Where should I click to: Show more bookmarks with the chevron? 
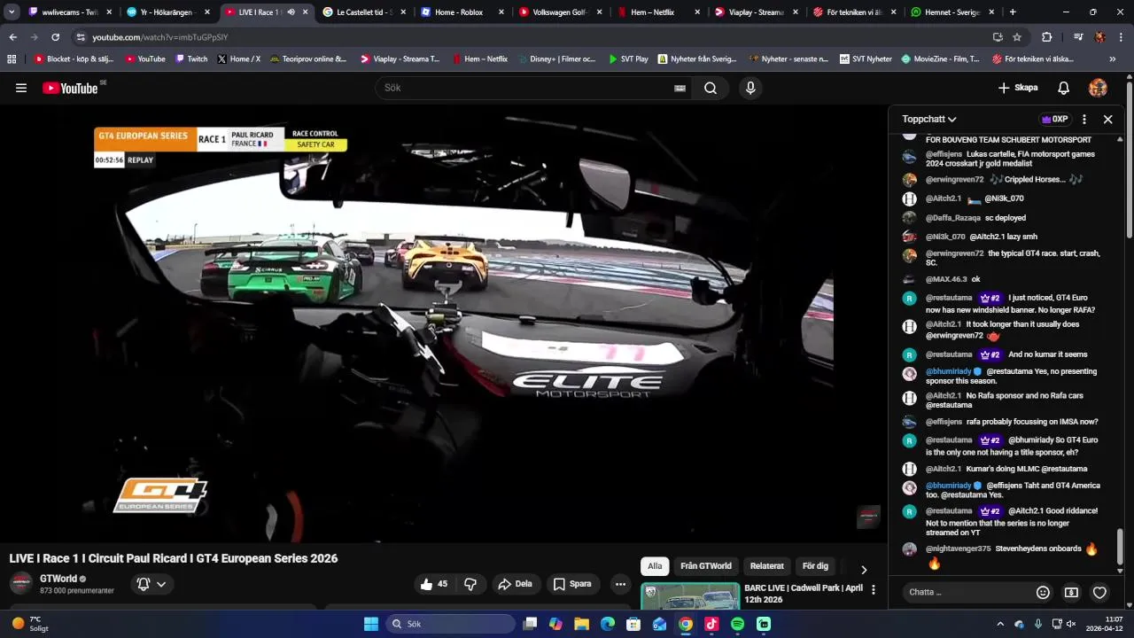pos(1113,59)
